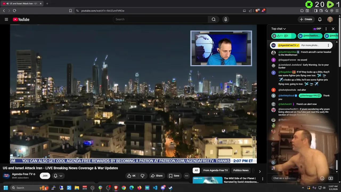The image size is (341, 192).
Task: Open the Brave Wallet icon
Action: (321, 11)
